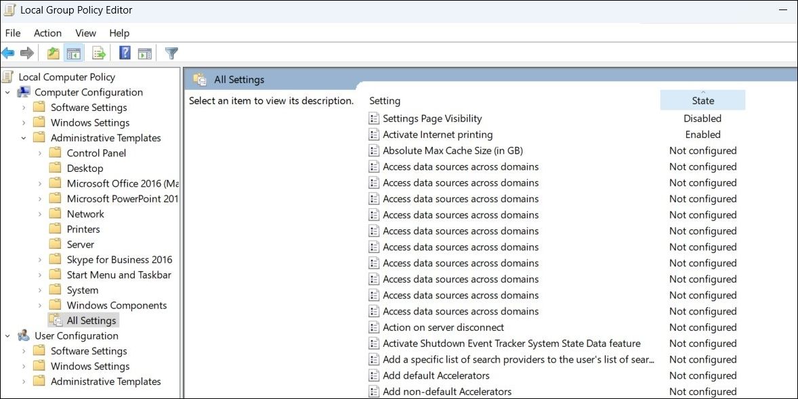This screenshot has width=798, height=399.
Task: Click the Setting column header
Action: 385,100
